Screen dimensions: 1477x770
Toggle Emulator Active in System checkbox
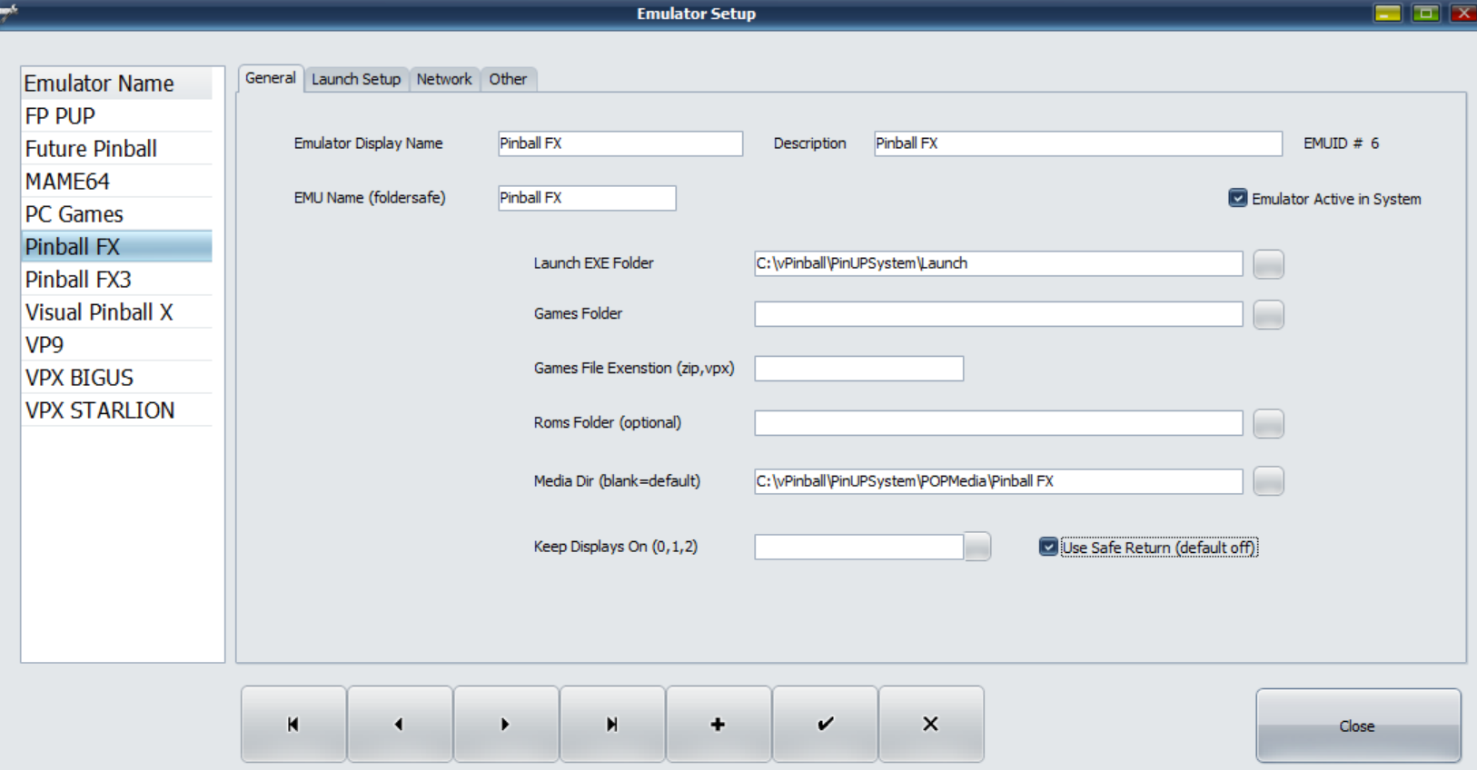1237,198
